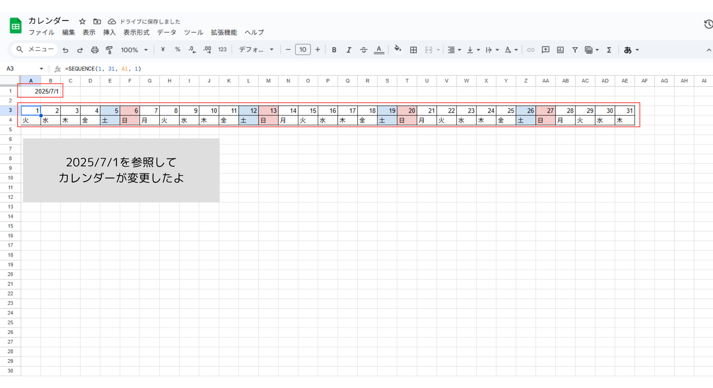Image resolution: width=713 pixels, height=388 pixels.
Task: Toggle bold formatting
Action: pyautogui.click(x=334, y=50)
